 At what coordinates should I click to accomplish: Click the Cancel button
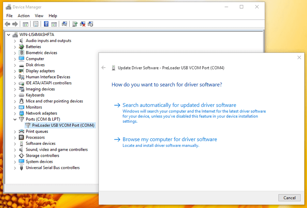point(289,198)
